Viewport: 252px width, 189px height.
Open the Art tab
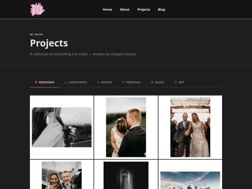(x=179, y=82)
